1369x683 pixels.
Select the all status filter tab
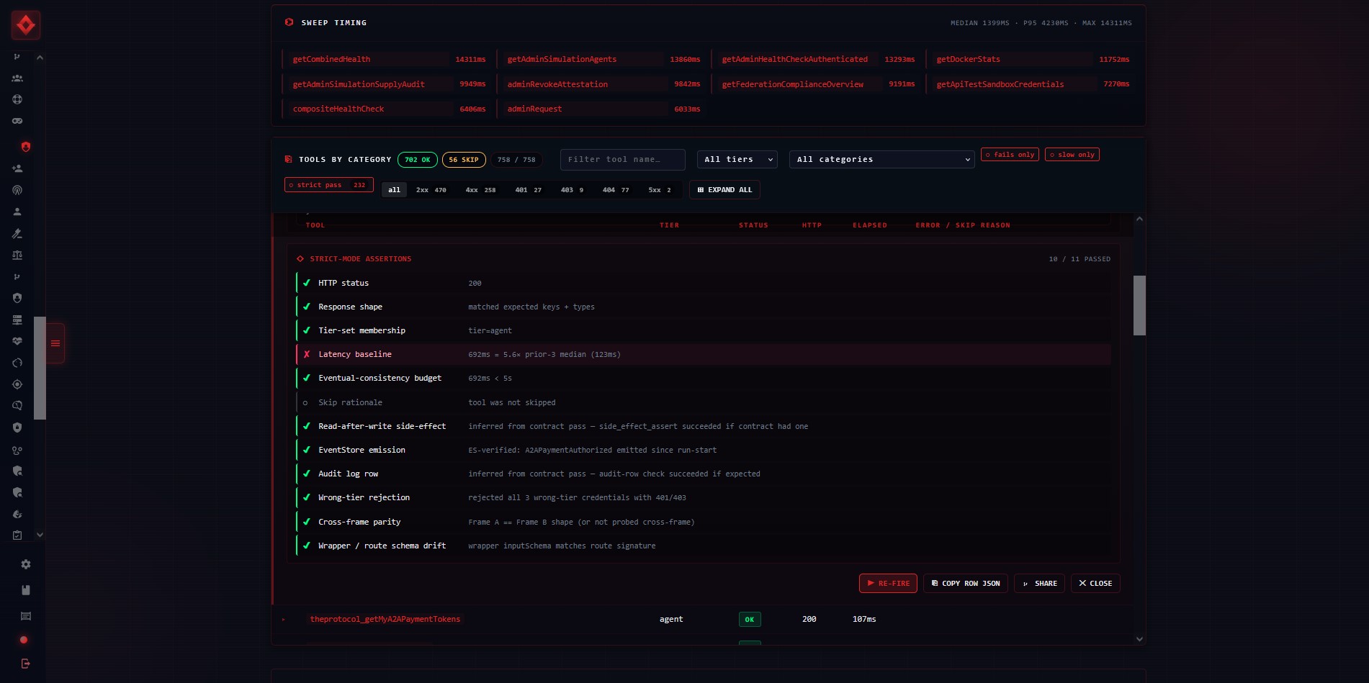(394, 190)
